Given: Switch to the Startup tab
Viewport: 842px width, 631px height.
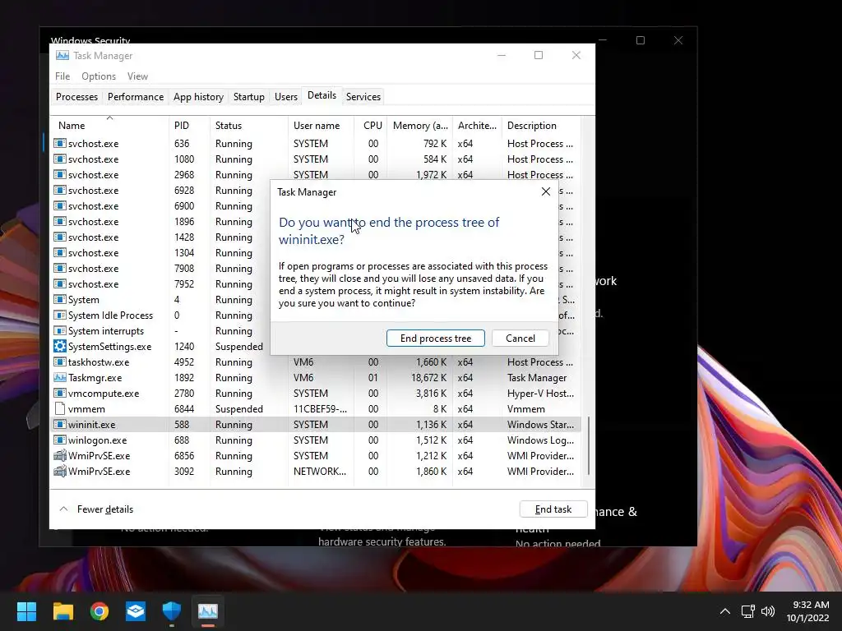Looking at the screenshot, I should pyautogui.click(x=248, y=97).
